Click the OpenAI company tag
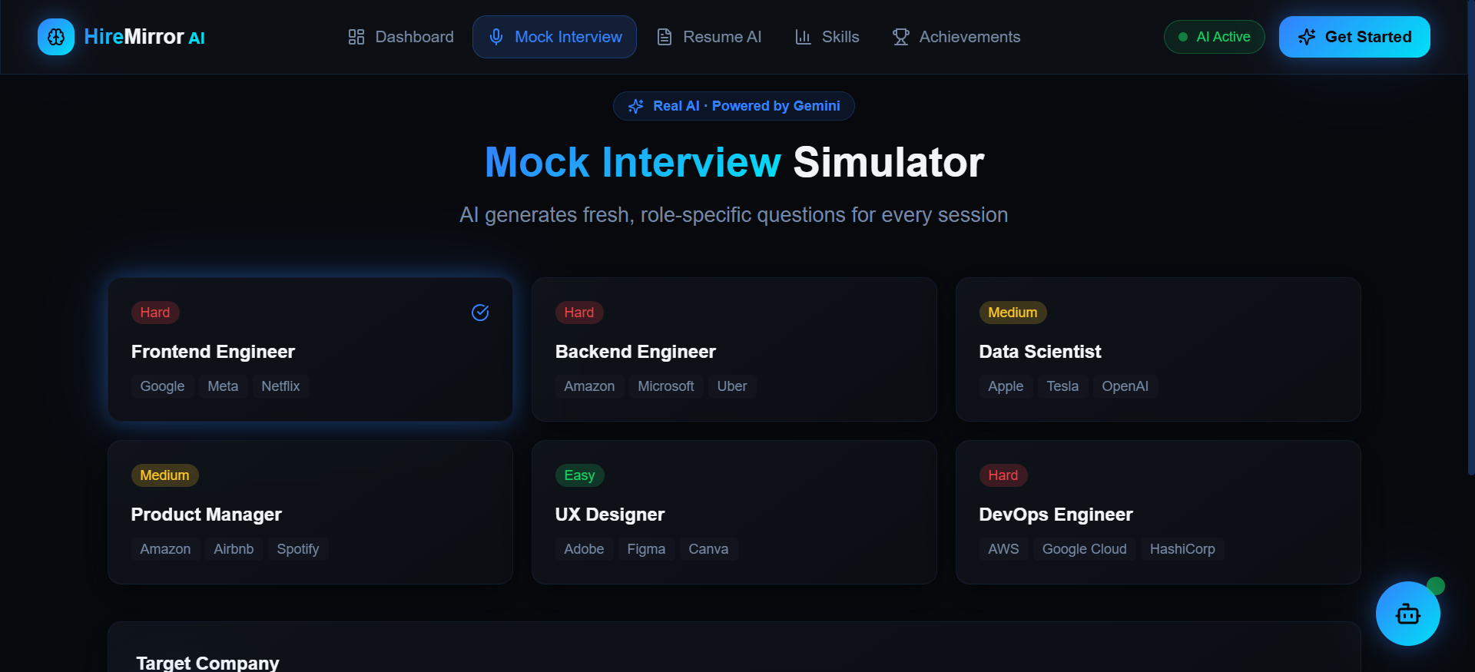This screenshot has height=672, width=1475. [x=1125, y=386]
